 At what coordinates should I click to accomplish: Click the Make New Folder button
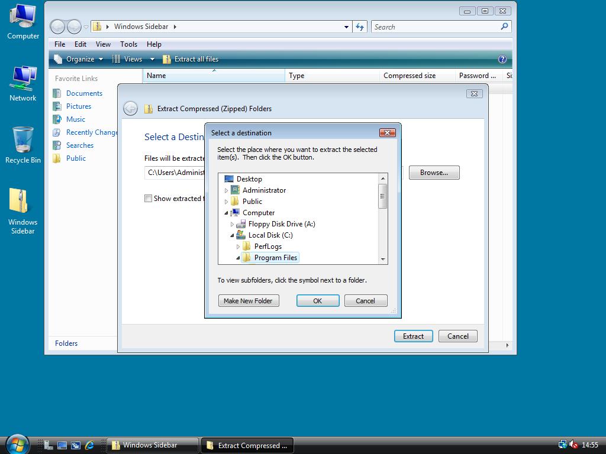coord(249,301)
